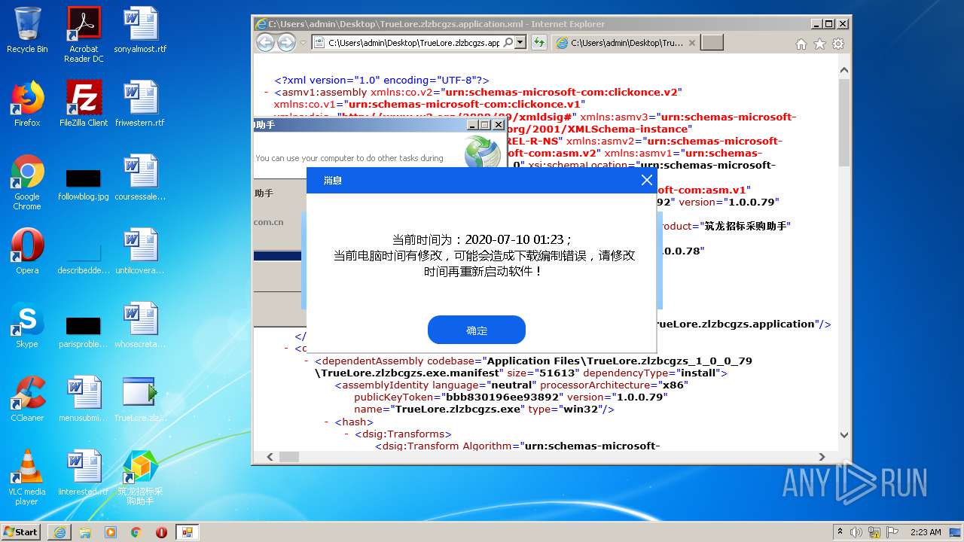
Task: Open Acrobat Reader DC shortcut
Action: 84,34
